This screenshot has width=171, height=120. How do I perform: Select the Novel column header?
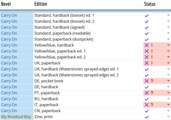click(x=6, y=4)
